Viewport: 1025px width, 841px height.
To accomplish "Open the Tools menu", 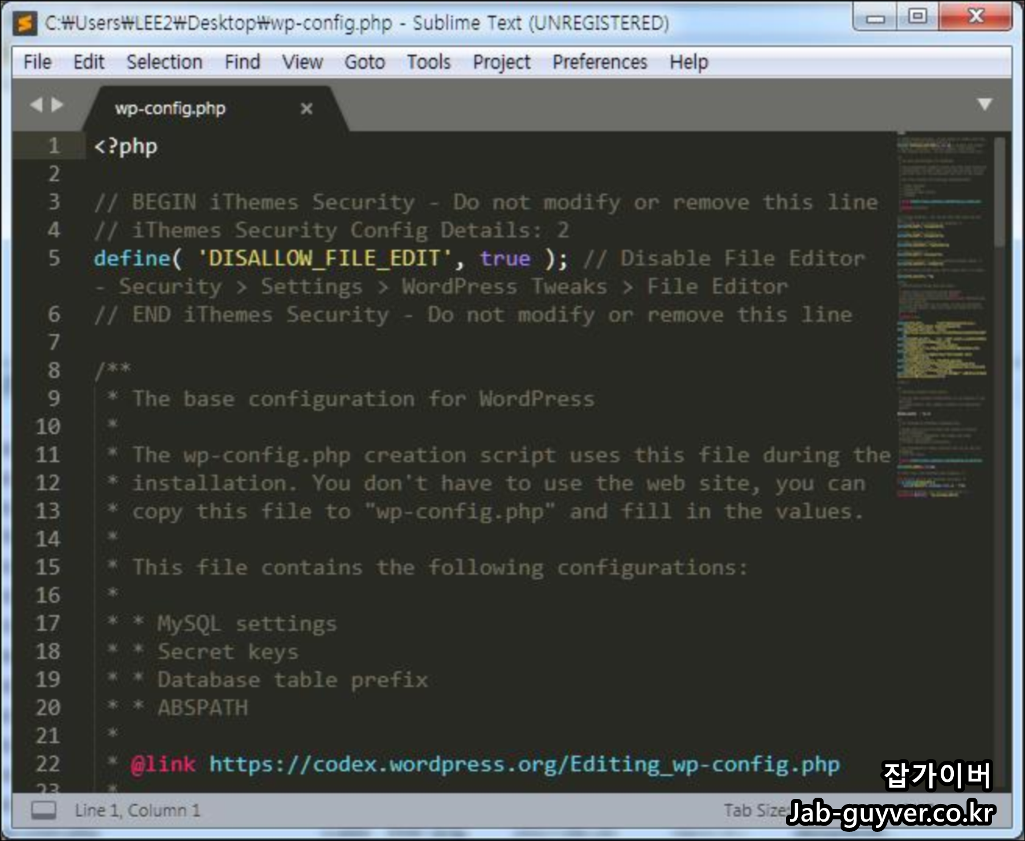I will pyautogui.click(x=429, y=61).
